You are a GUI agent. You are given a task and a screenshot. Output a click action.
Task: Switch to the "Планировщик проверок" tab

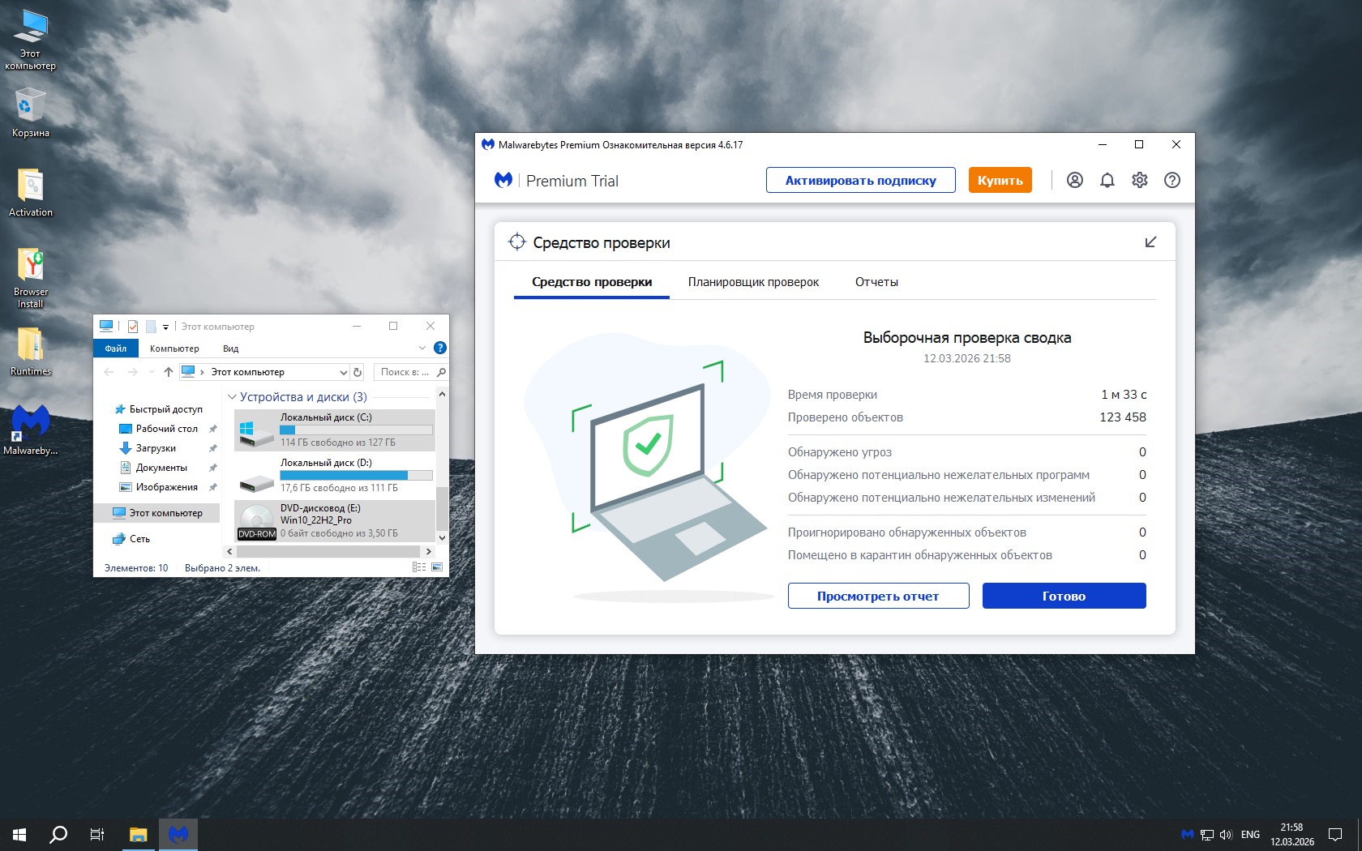click(x=753, y=282)
